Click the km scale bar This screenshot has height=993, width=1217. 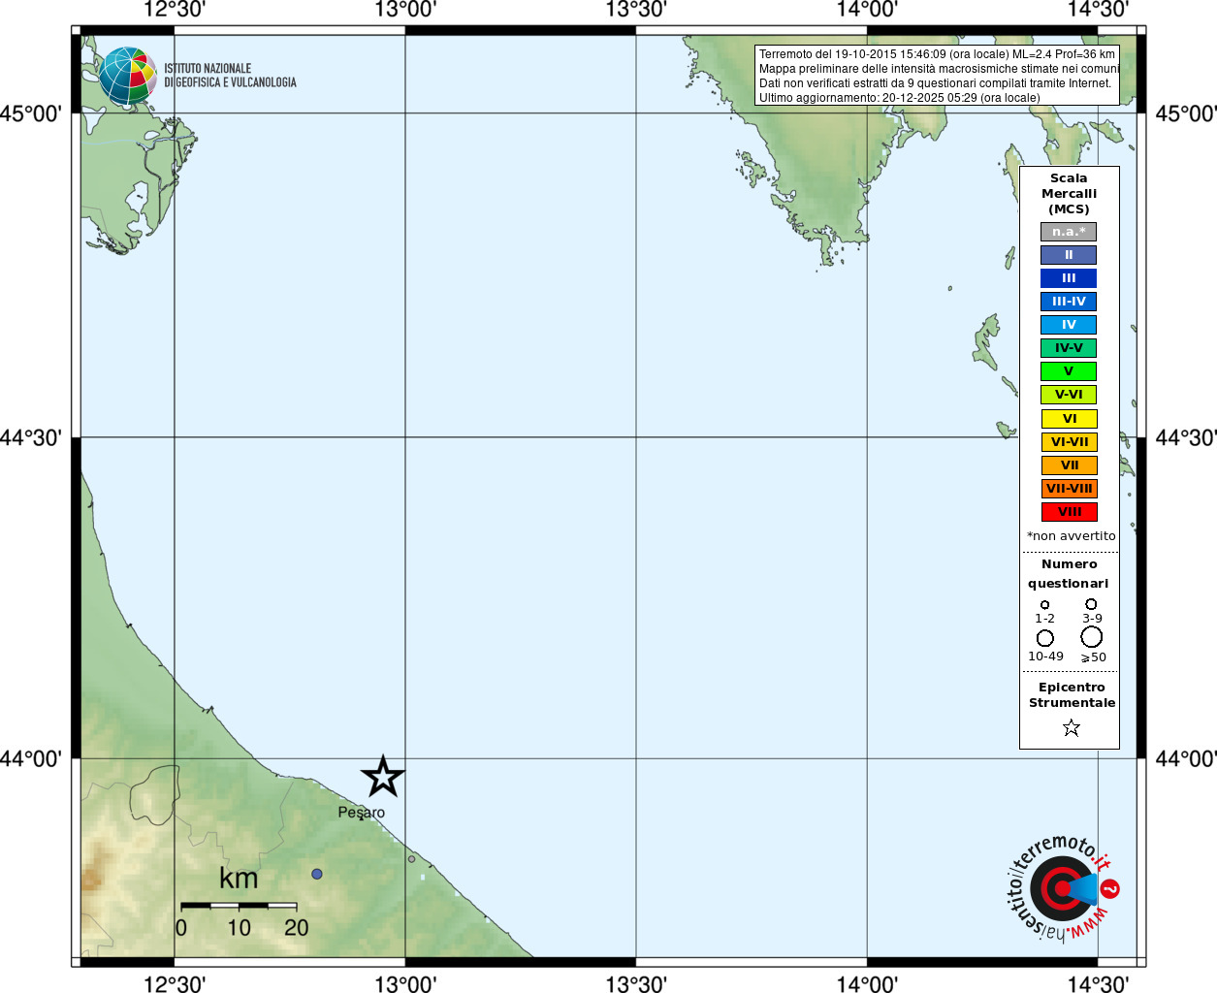(x=239, y=906)
